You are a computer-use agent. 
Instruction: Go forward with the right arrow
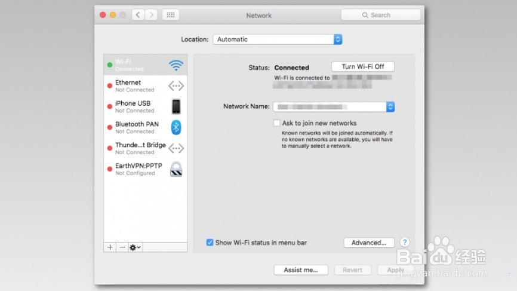[151, 15]
